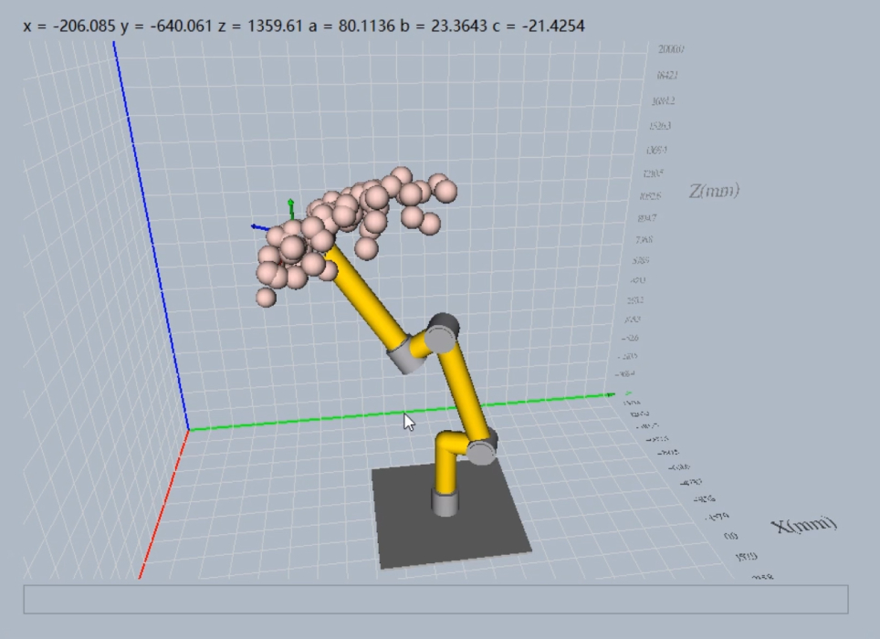The image size is (880, 639).
Task: Click the gray shoulder joint near the base
Action: tap(482, 447)
